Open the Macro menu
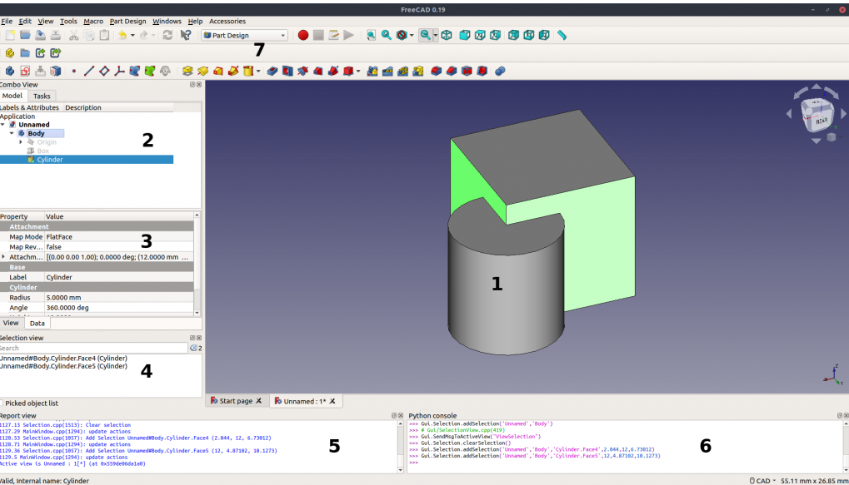 [93, 21]
